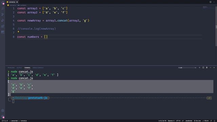Image resolution: width=217 pixels, height=122 pixels.
Task: Click the single-line array output in terminal
Action: coord(33,75)
